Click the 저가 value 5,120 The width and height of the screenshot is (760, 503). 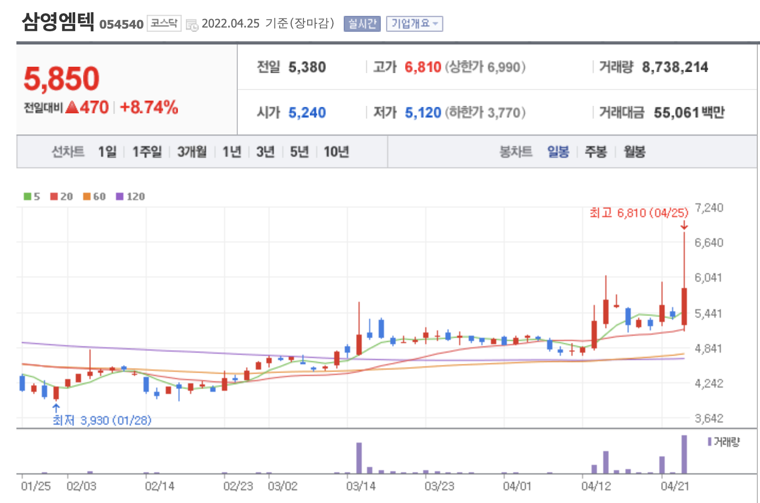[x=423, y=113]
